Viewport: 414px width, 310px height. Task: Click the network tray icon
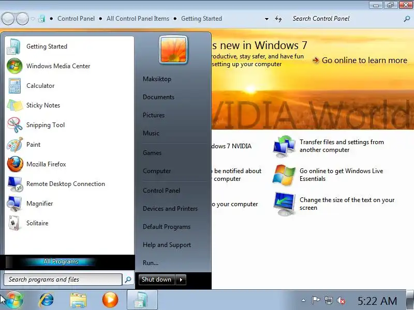point(329,300)
